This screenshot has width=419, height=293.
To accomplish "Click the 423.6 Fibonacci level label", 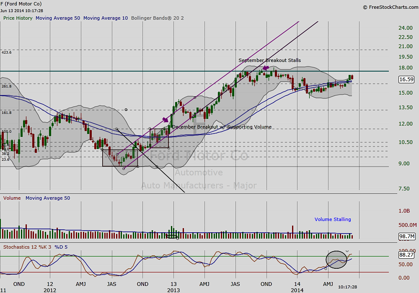I will [7, 52].
